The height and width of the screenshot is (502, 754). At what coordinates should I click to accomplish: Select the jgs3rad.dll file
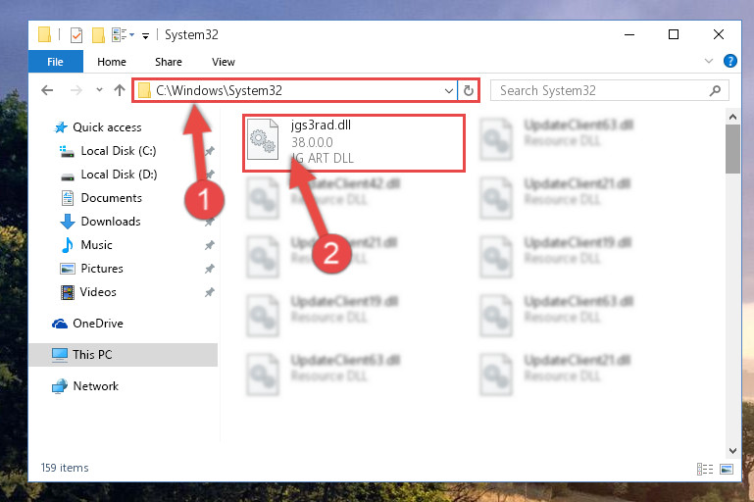[x=354, y=143]
